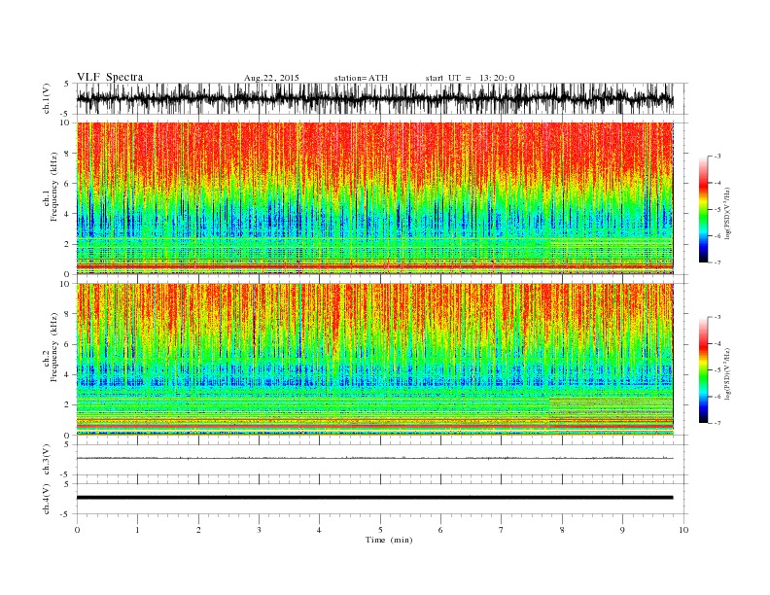
Task: Select the "Aug.22, 2015" date label
Action: [x=271, y=78]
